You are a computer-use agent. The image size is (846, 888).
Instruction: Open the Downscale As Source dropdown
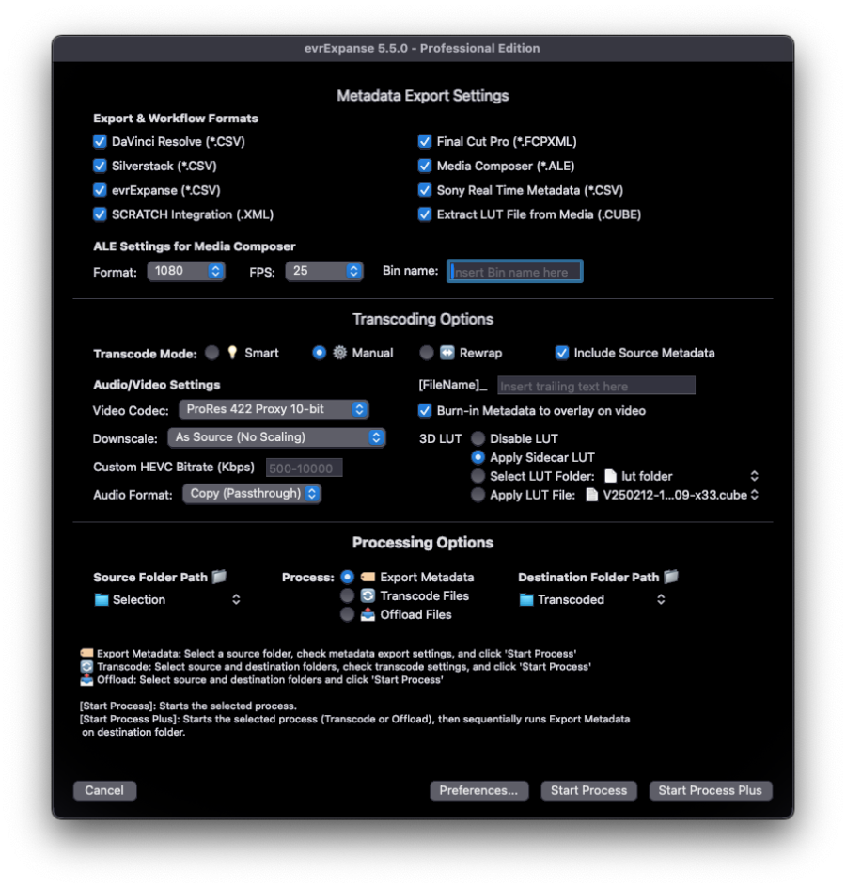pos(276,437)
